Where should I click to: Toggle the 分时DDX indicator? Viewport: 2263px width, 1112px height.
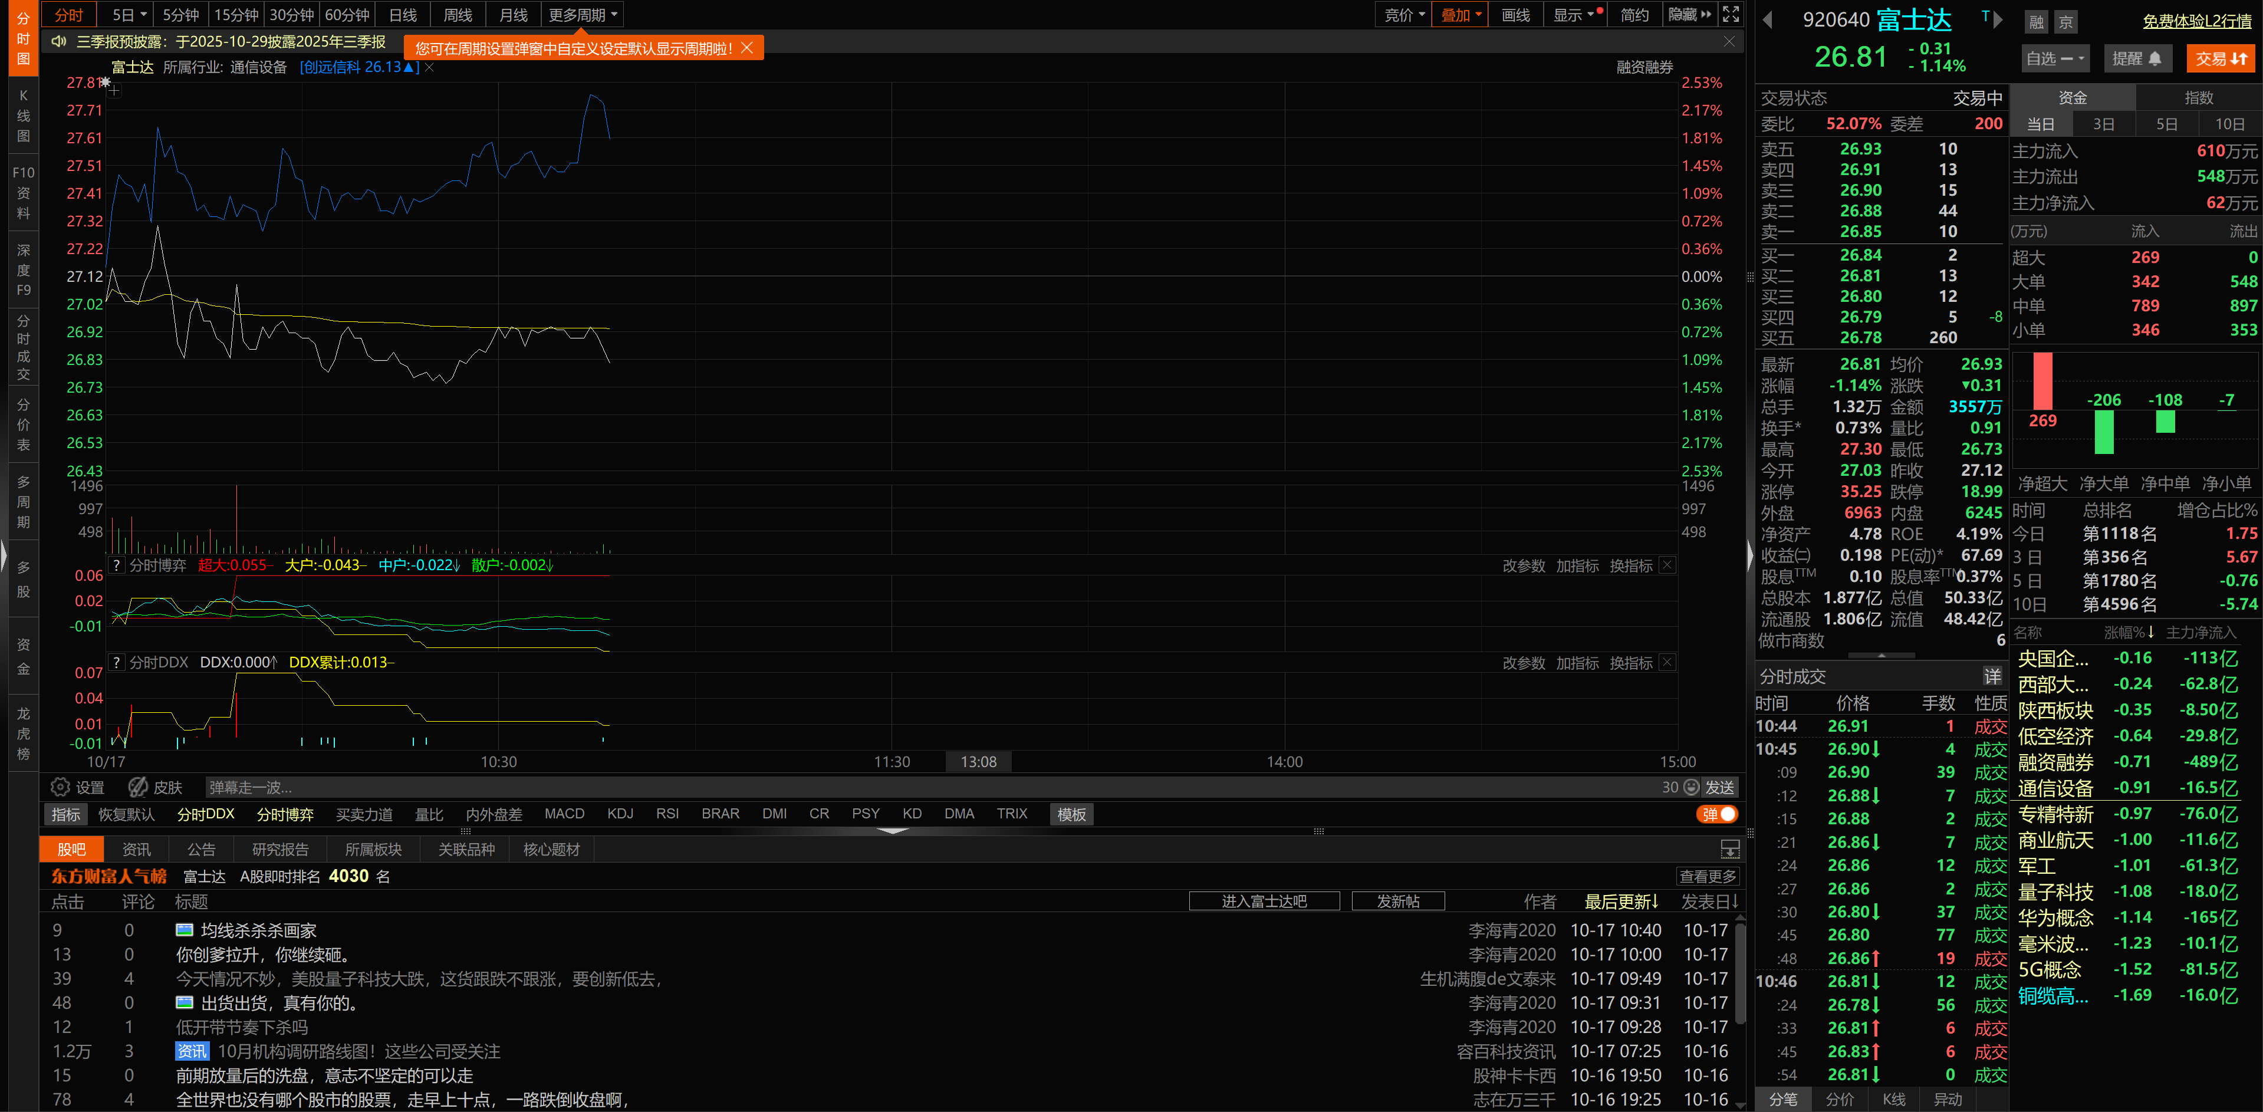206,814
